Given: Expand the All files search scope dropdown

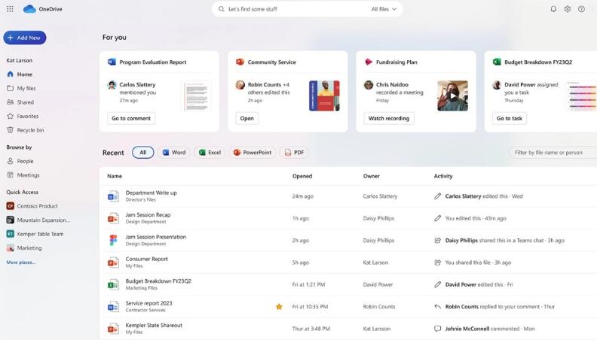Looking at the screenshot, I should click(x=385, y=9).
